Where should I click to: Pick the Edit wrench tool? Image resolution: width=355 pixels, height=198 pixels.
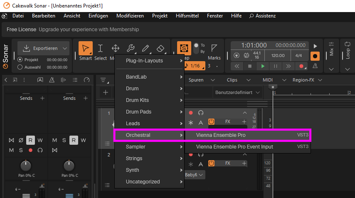(131, 48)
